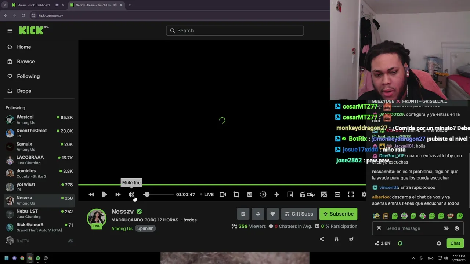Viewport: 470px width, 264px height.
Task: Open DeenTheGreat's channel in Following list
Action: (x=39, y=133)
